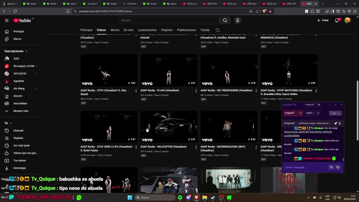Image resolution: width=359 pixels, height=202 pixels.
Task: Open options for STFU (Visualizer) video
Action: pos(136,91)
